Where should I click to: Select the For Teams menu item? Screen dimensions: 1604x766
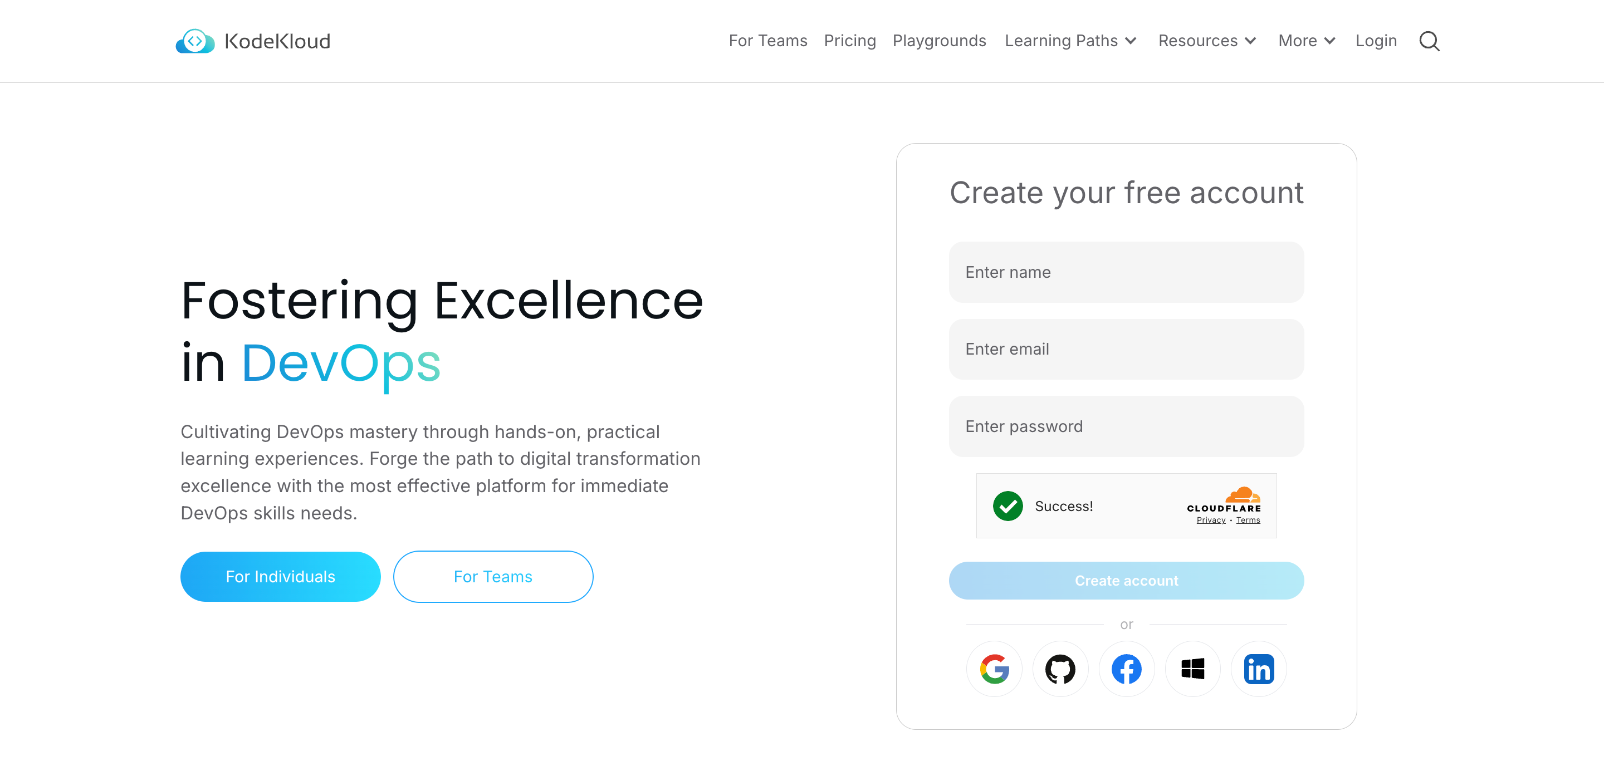[x=767, y=41]
